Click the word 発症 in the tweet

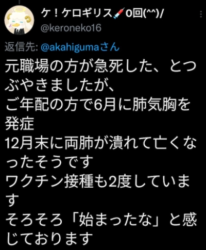[x=20, y=124]
